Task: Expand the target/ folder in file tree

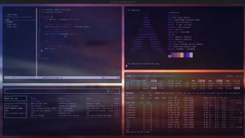Action: point(9,22)
